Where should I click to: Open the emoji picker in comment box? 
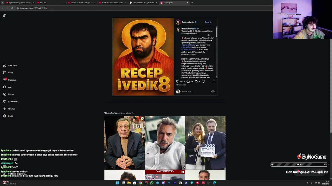pos(213,91)
